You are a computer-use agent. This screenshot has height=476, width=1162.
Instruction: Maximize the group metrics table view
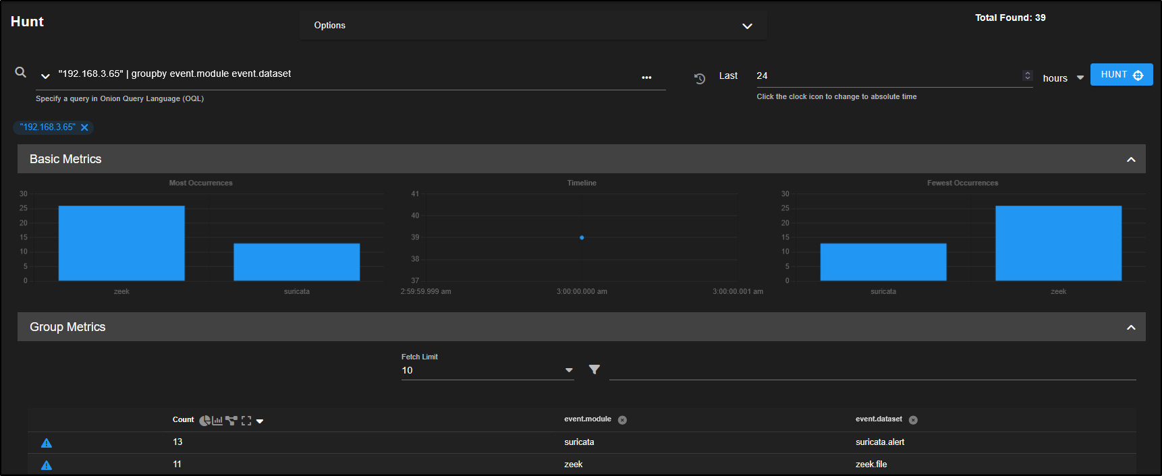246,421
